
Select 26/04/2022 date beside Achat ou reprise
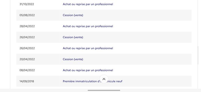click(x=27, y=48)
